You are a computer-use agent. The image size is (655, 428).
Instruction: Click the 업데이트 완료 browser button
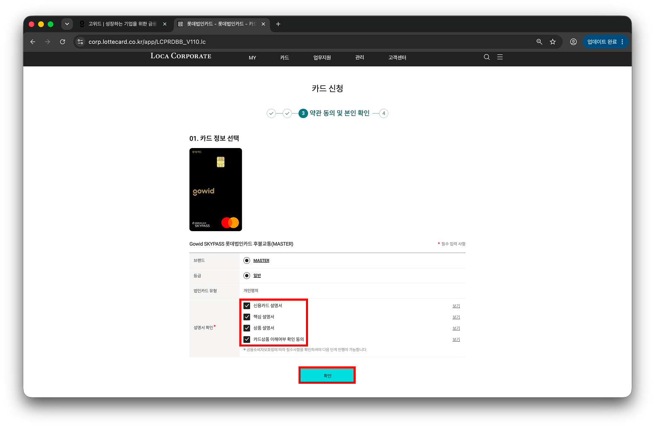pyautogui.click(x=606, y=42)
